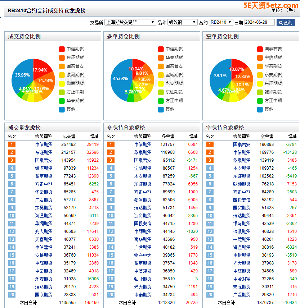Click the rank 1 badge in 成交量龙虎榜
This screenshot has width=300, height=308.
12,144
